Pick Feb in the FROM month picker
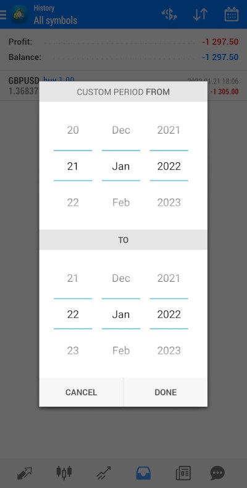This screenshot has width=247, height=488. point(121,203)
